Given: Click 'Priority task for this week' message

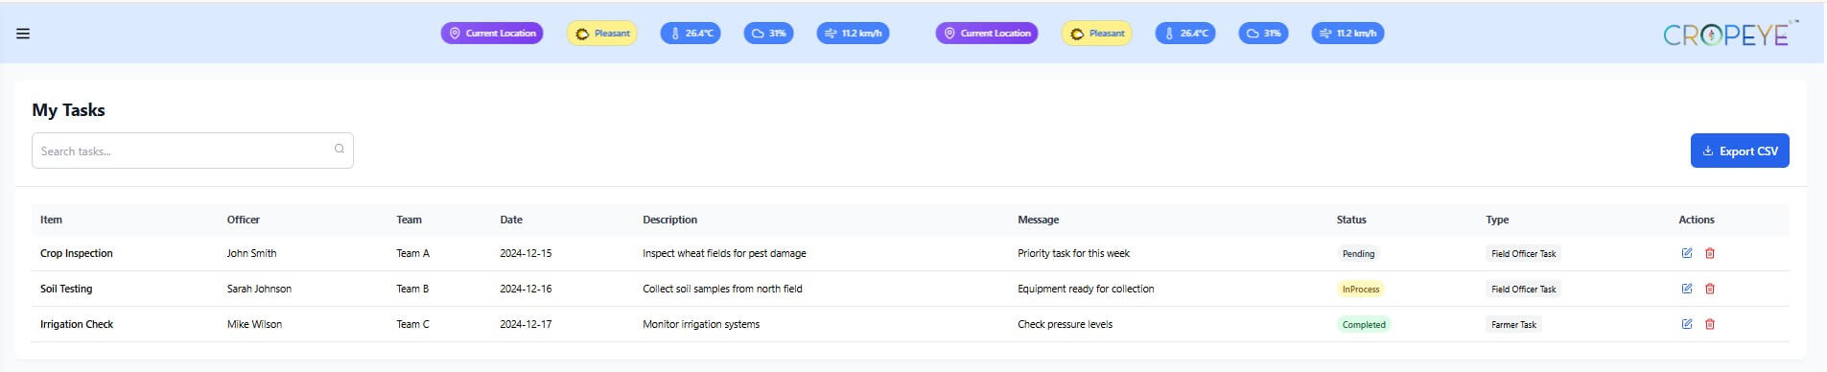Looking at the screenshot, I should pyautogui.click(x=1073, y=253).
